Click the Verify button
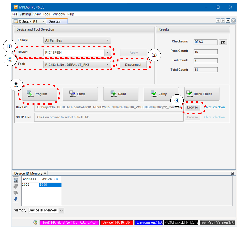The image size is (239, 229). 161,94
